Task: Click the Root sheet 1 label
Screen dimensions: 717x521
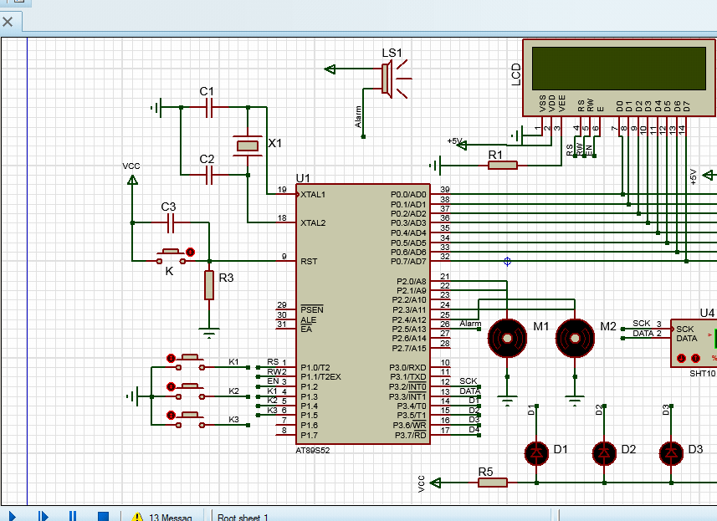Action: 243,517
